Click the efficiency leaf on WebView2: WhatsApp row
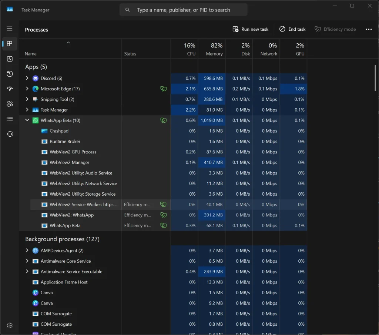379x335 pixels. point(163,215)
